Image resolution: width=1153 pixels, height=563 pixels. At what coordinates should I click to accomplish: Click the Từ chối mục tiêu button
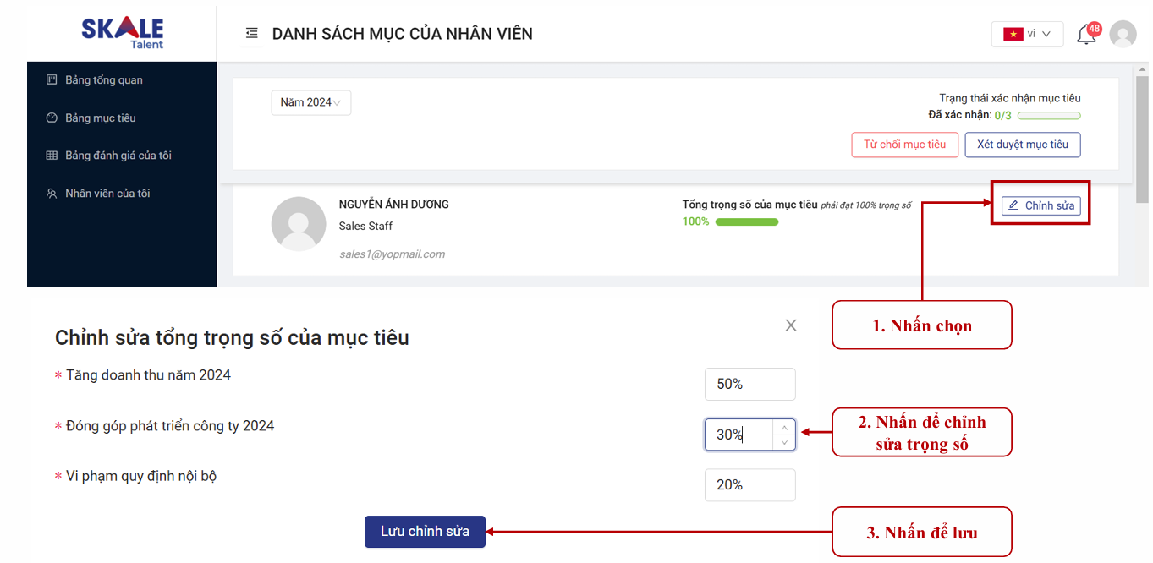pos(904,145)
